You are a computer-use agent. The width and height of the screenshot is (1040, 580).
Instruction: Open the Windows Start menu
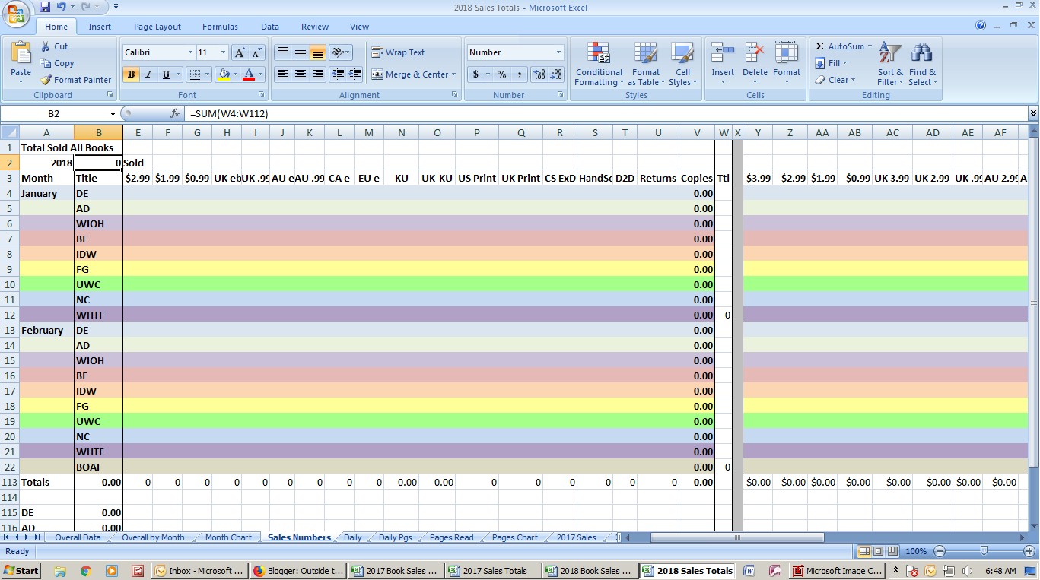coord(21,570)
